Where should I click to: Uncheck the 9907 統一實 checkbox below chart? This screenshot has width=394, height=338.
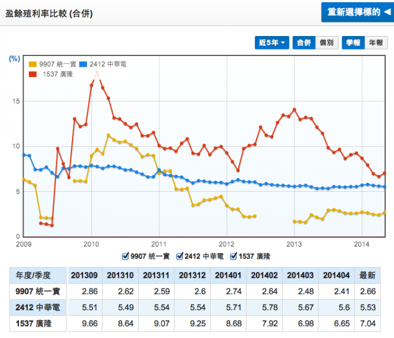[x=125, y=256]
